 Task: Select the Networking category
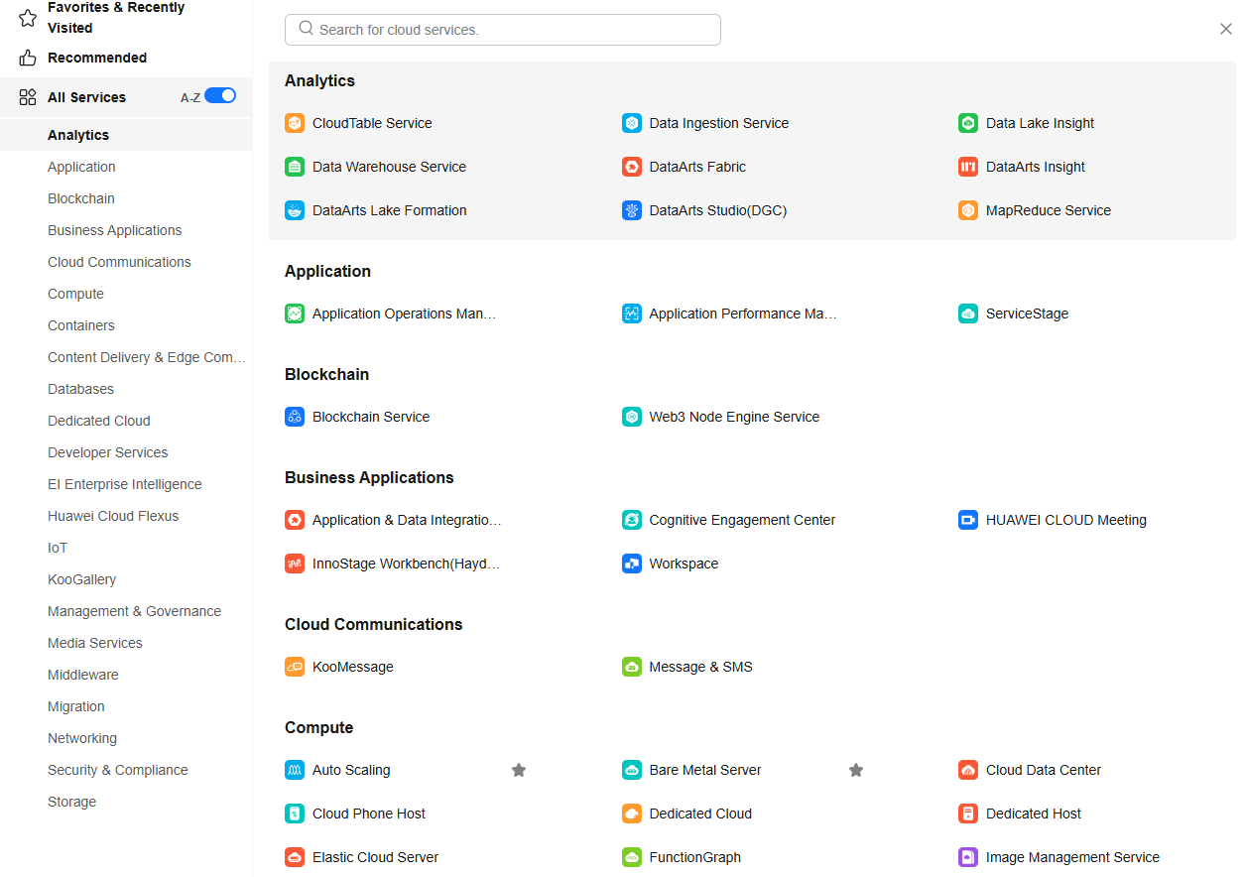click(x=82, y=738)
